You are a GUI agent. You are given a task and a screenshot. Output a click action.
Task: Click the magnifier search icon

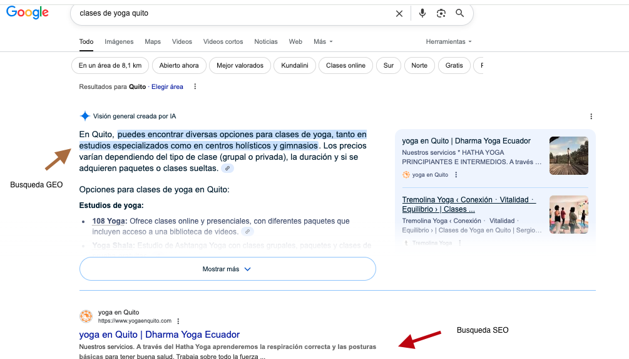tap(460, 13)
